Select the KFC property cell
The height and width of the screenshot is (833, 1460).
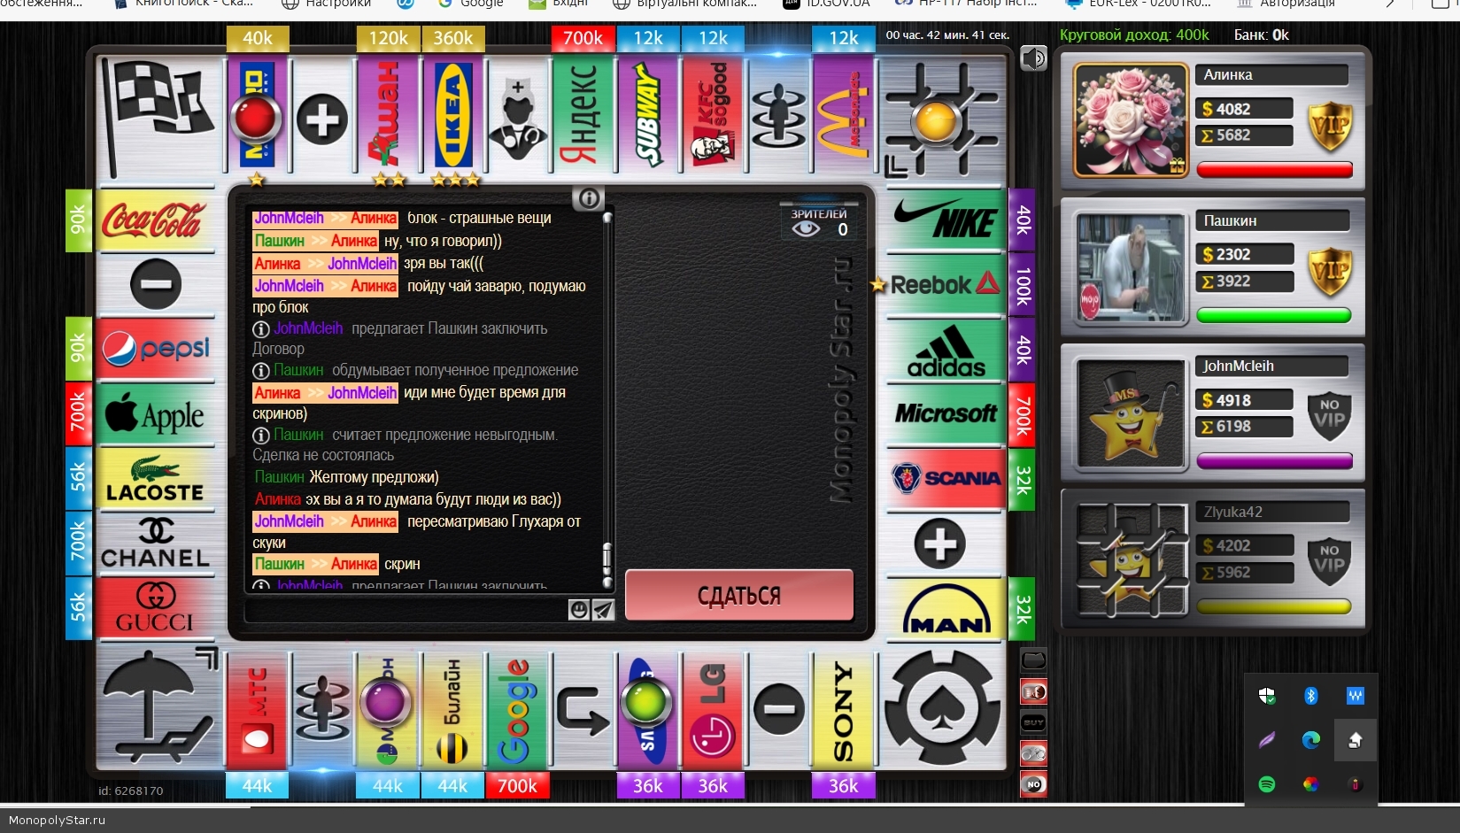coord(713,115)
